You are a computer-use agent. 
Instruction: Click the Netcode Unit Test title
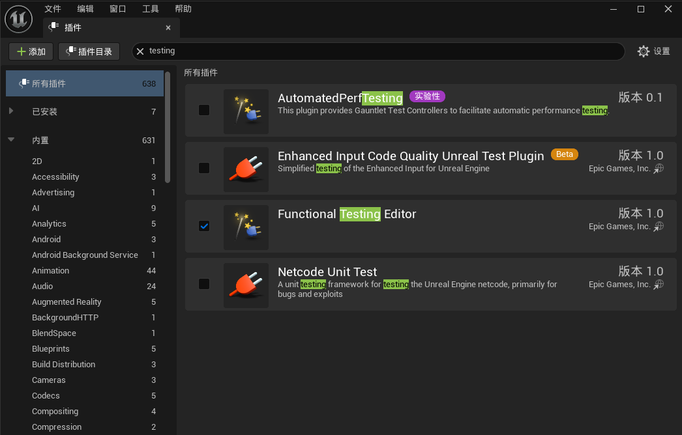(x=327, y=272)
